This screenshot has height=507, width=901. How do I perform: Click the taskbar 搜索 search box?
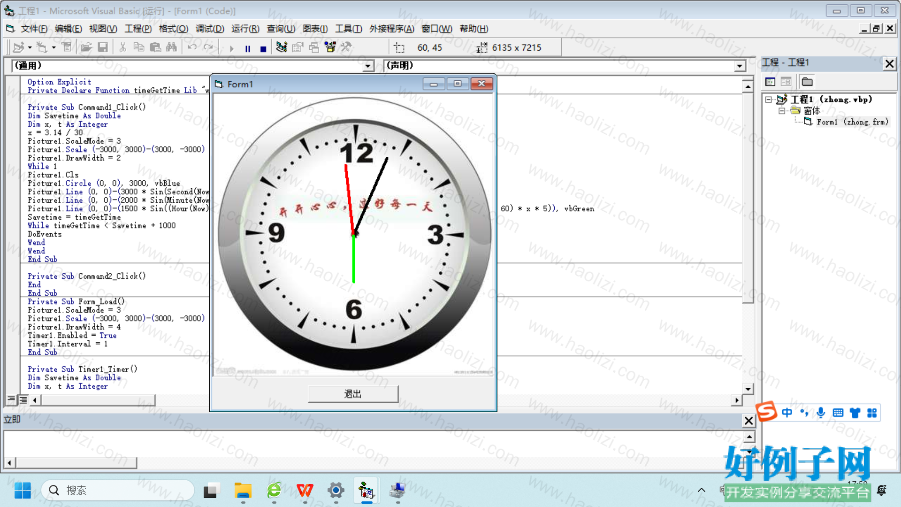coord(118,491)
